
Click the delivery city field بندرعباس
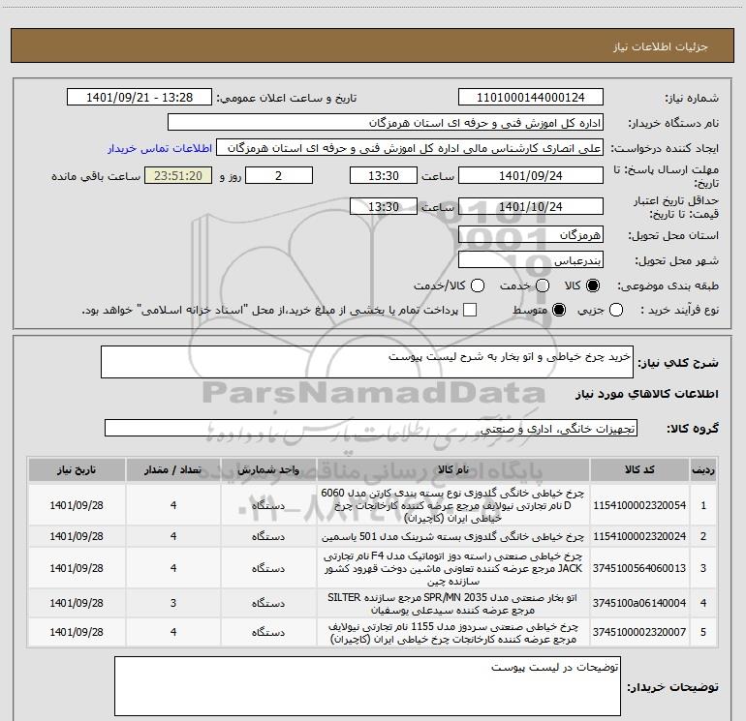click(x=531, y=259)
